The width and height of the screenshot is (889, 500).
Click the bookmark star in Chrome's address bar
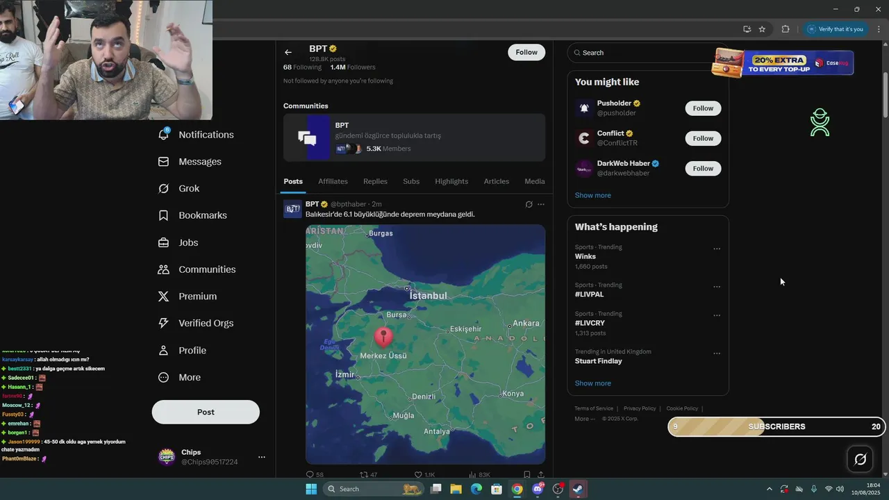click(x=762, y=29)
